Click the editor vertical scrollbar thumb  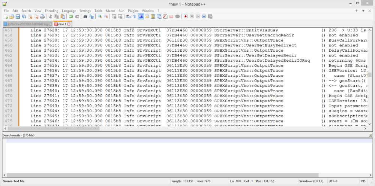369,75
